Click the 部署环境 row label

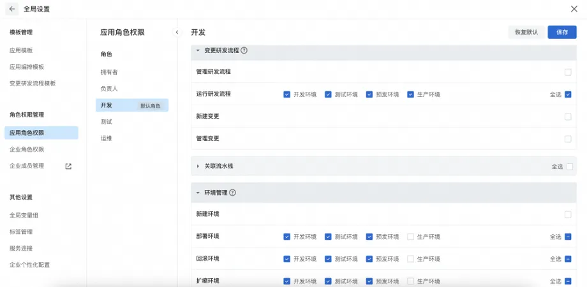pos(208,237)
